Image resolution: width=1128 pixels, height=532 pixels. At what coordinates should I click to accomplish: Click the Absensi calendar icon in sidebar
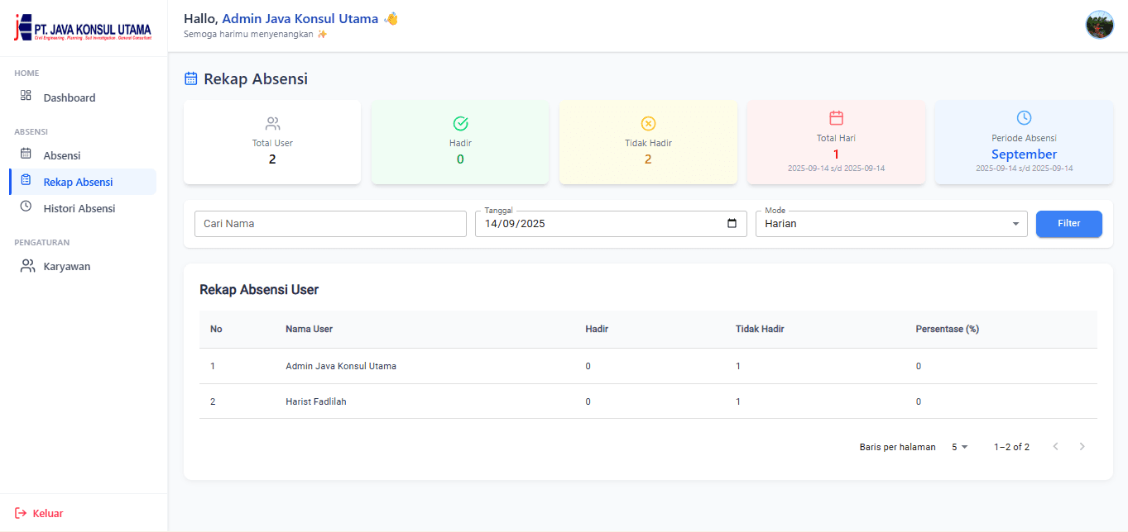click(26, 154)
